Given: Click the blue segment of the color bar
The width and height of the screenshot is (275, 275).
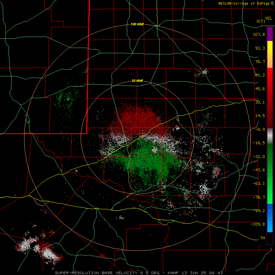Looking at the screenshot, I should pos(270,218).
